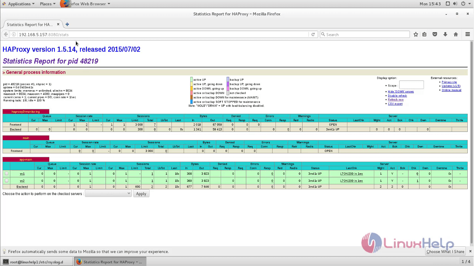Open the Online manual link
The width and height of the screenshot is (474, 266).
tap(451, 90)
